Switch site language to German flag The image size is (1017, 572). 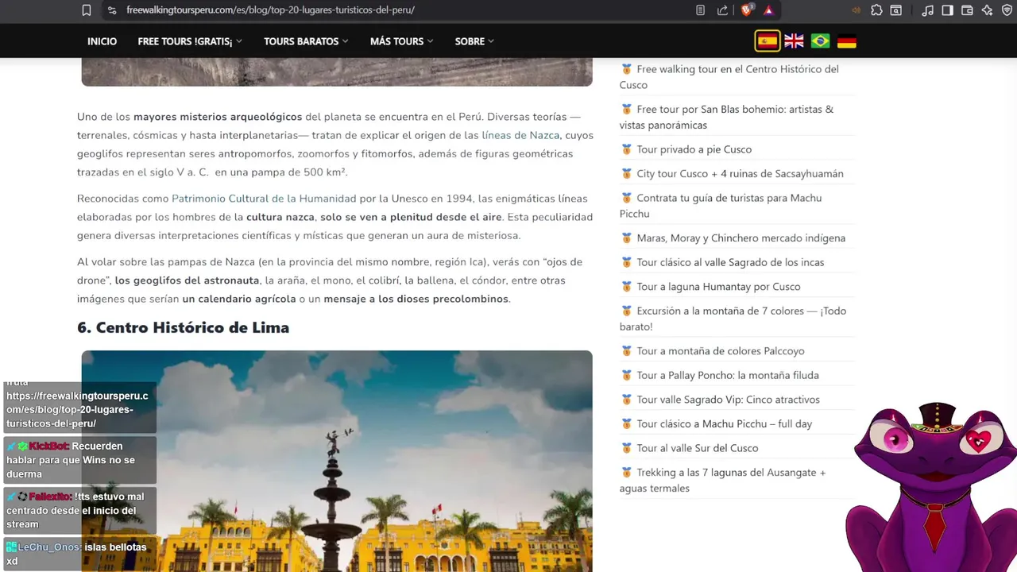coord(847,41)
